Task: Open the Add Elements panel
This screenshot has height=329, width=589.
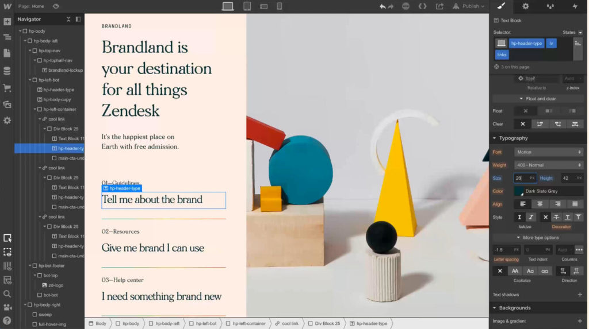Action: (x=7, y=22)
